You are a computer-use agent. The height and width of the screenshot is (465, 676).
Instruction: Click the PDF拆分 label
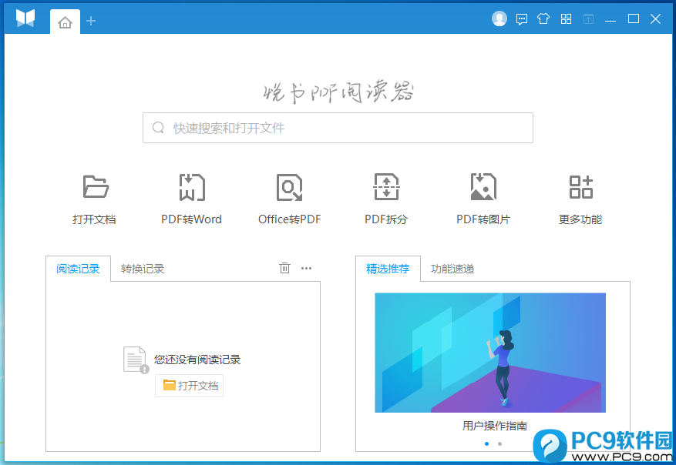tap(386, 219)
